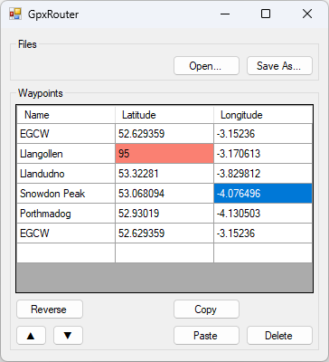The image size is (329, 362).
Task: Copy the selected waypoints
Action: point(206,310)
